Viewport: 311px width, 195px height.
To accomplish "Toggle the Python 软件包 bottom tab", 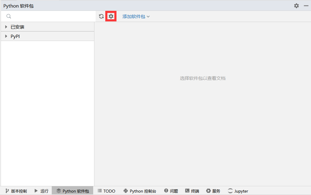I will pyautogui.click(x=73, y=191).
